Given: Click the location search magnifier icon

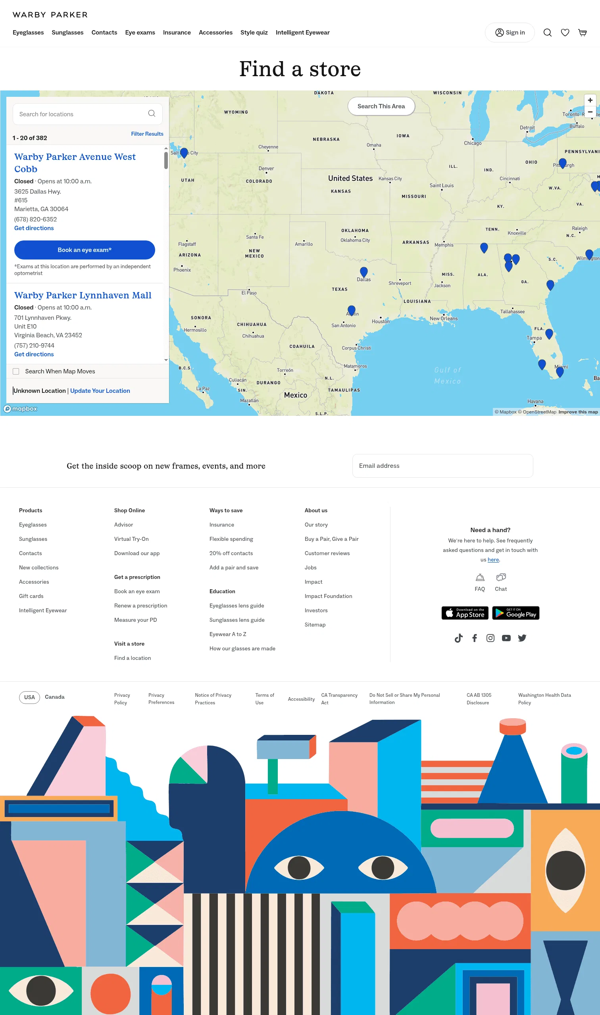Looking at the screenshot, I should point(152,113).
